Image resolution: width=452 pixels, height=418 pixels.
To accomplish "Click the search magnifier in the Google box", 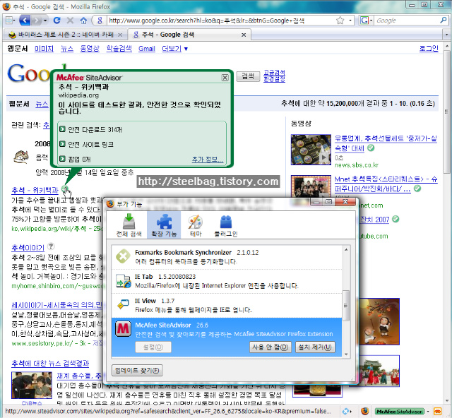I will [x=444, y=20].
